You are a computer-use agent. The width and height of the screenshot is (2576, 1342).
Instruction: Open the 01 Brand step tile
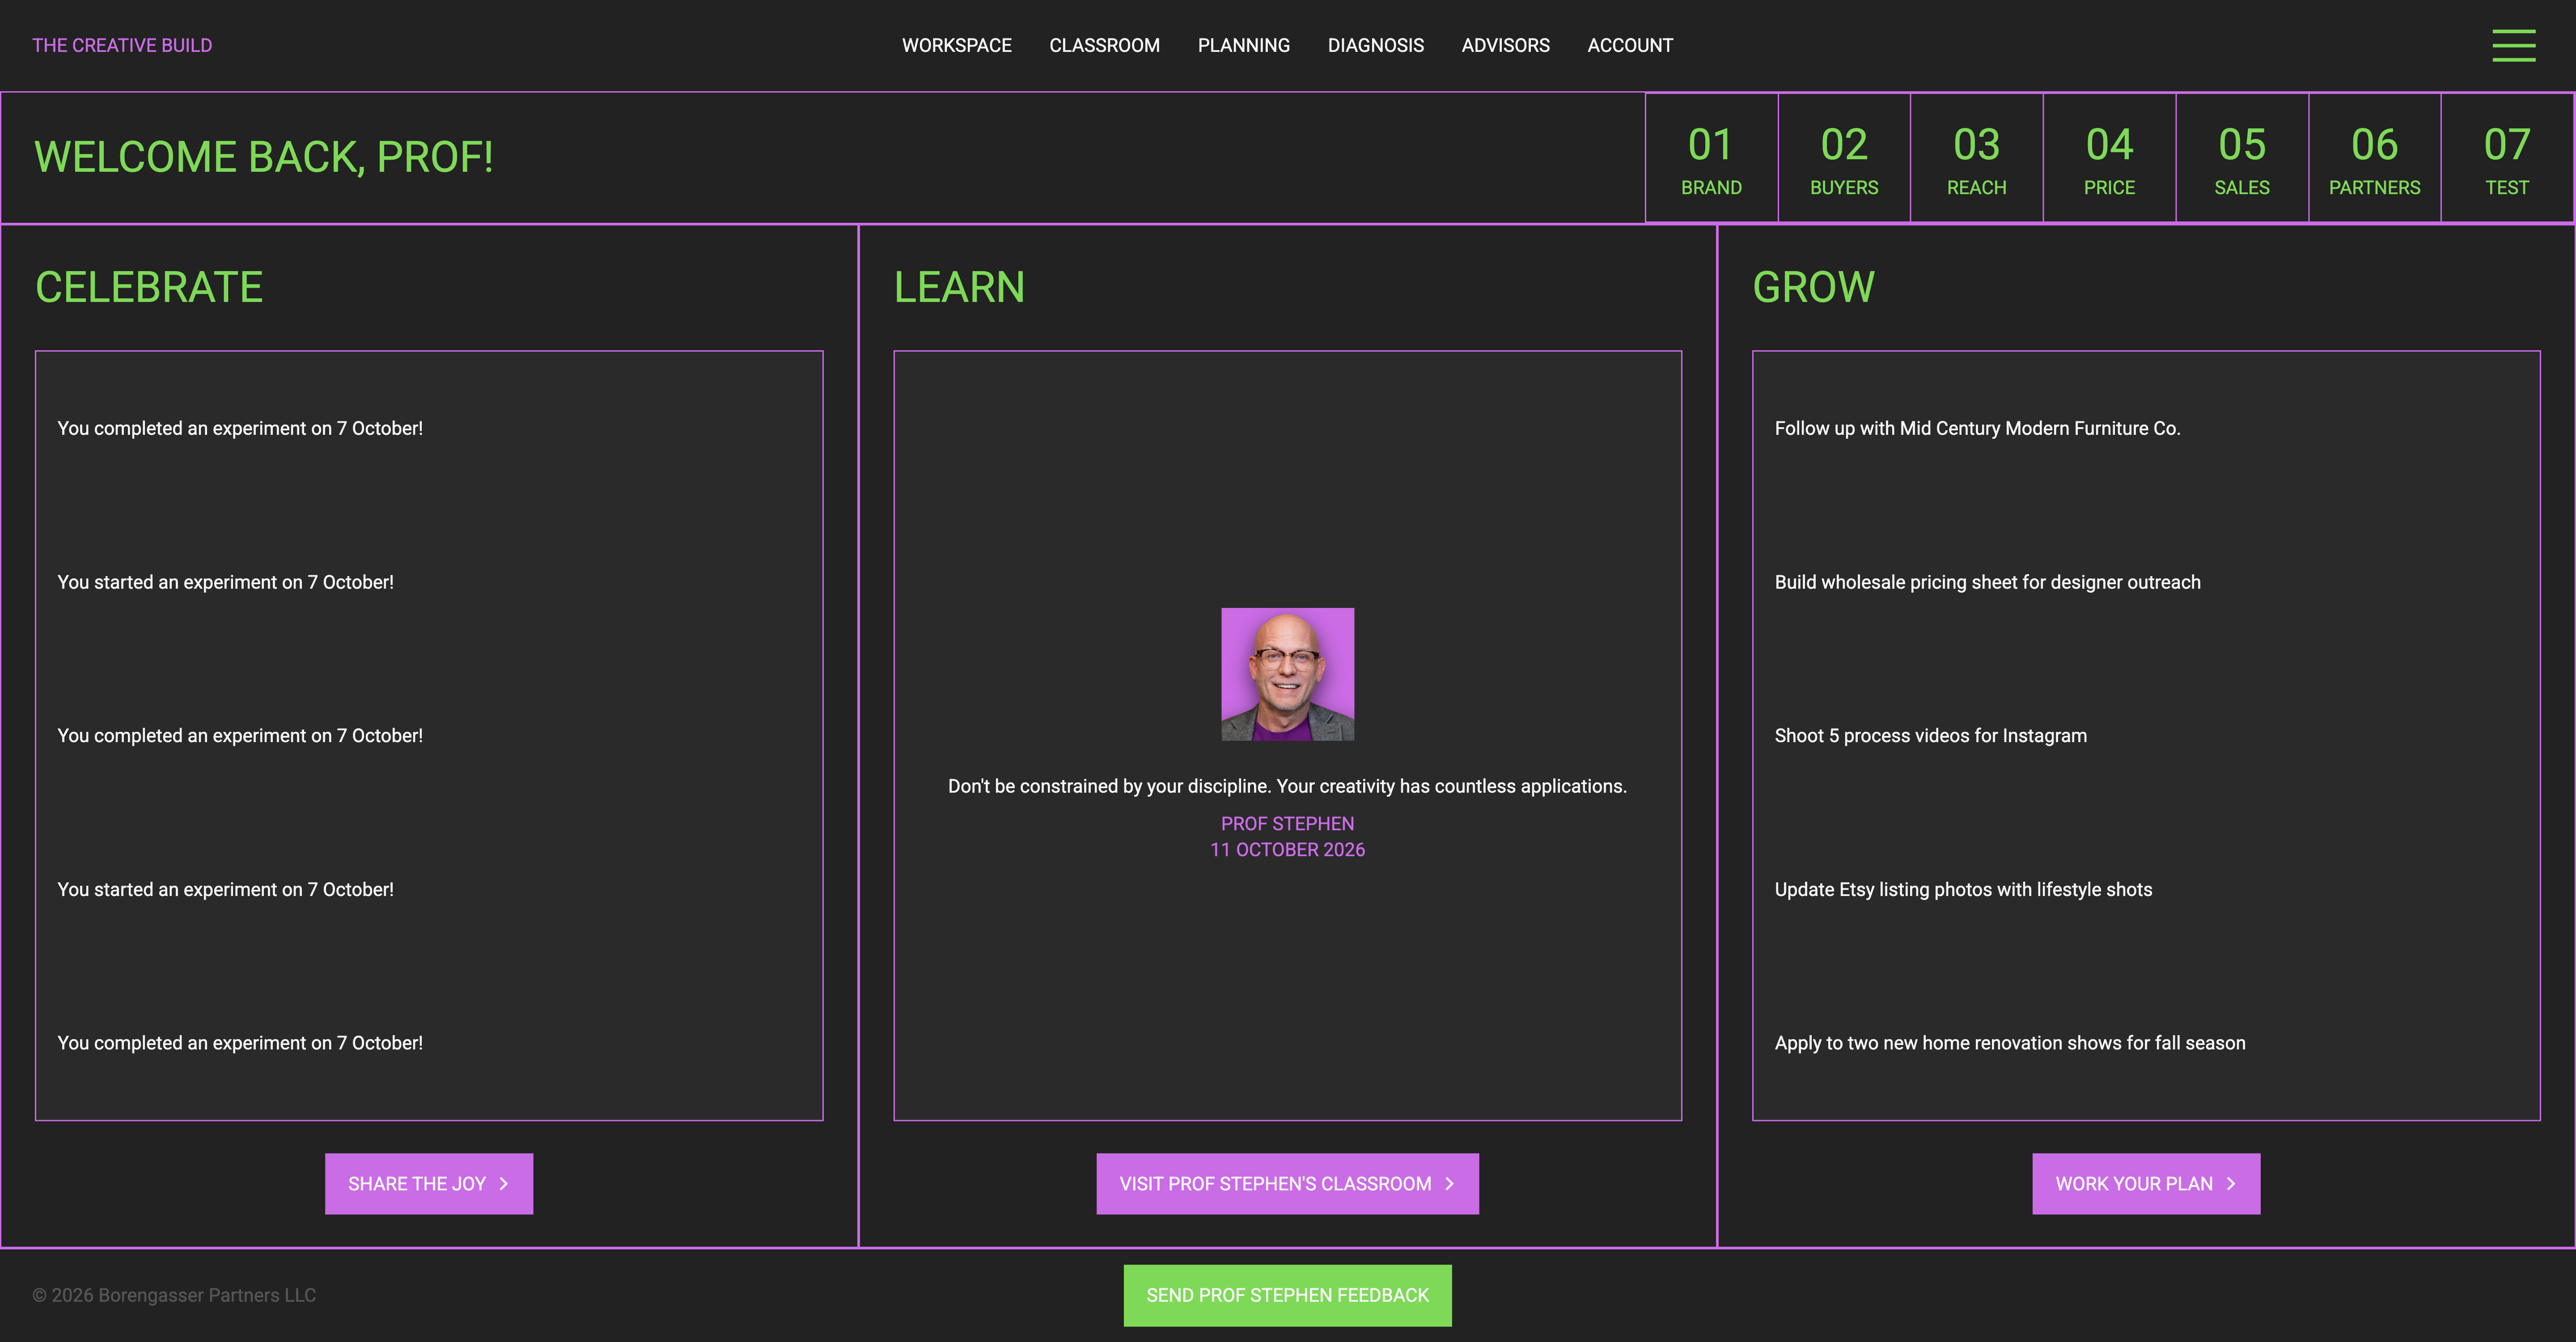pos(1711,158)
